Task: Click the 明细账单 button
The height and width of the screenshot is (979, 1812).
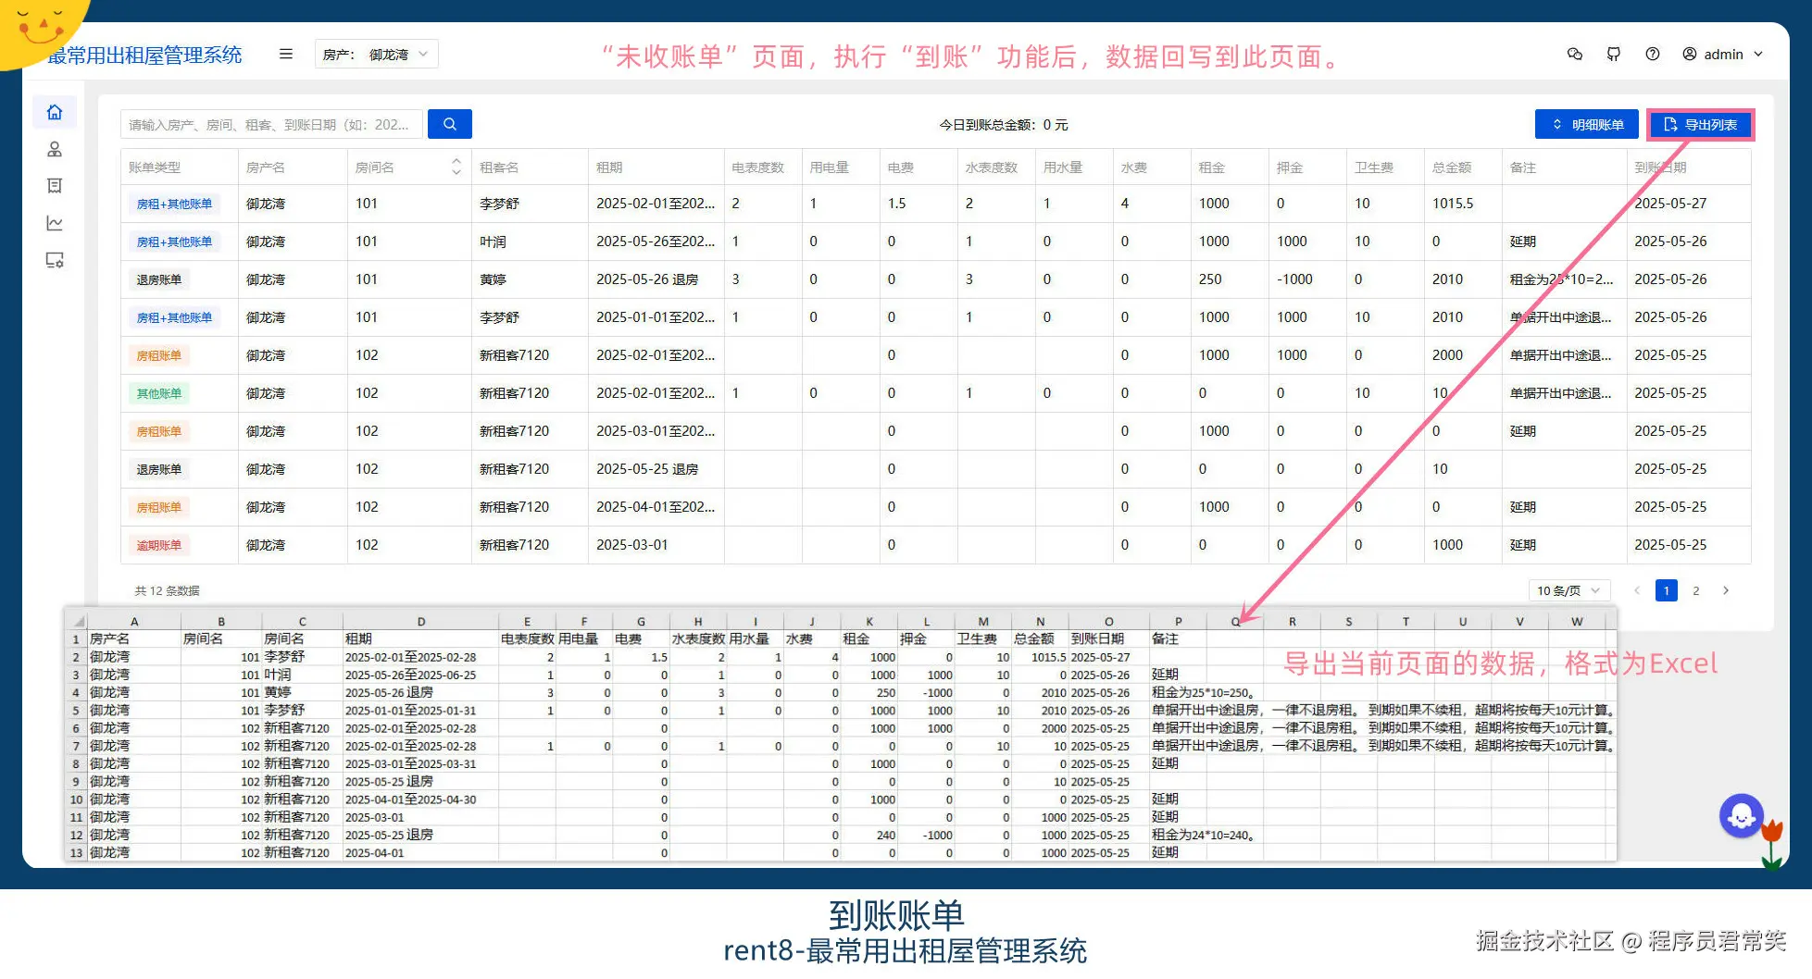Action: [1586, 123]
